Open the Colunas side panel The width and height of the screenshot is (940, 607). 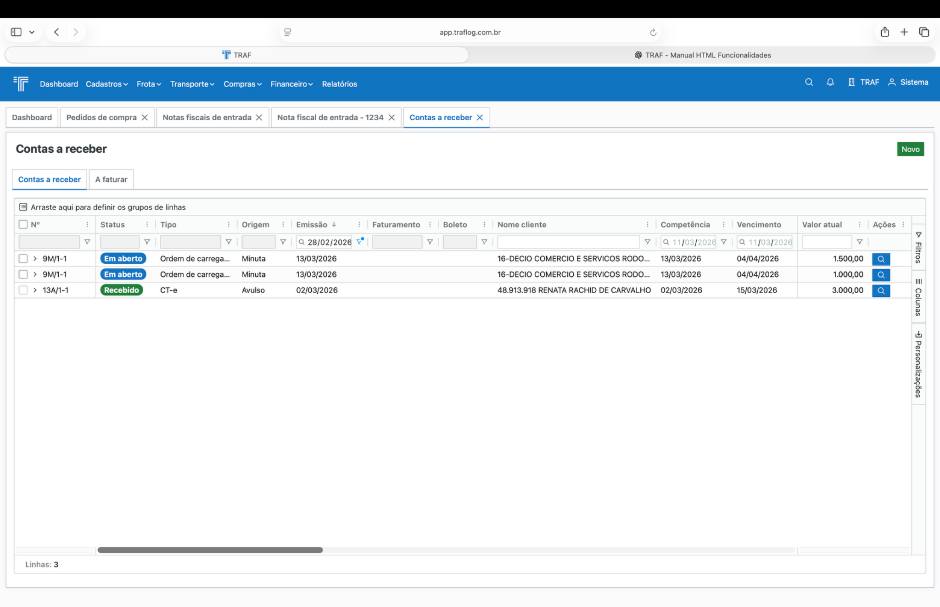tap(918, 297)
